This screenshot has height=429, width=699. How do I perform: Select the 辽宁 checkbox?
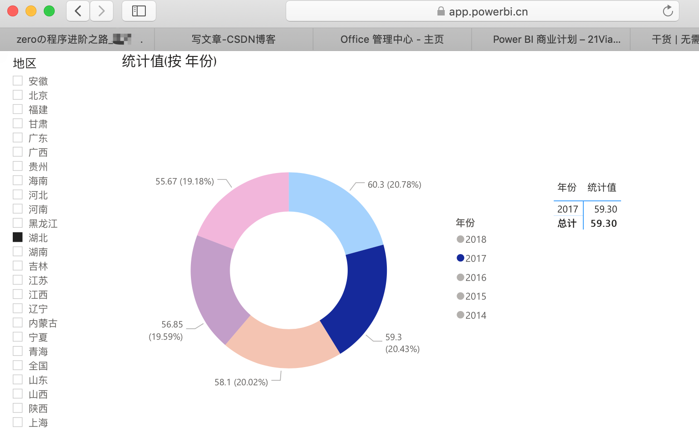[18, 308]
